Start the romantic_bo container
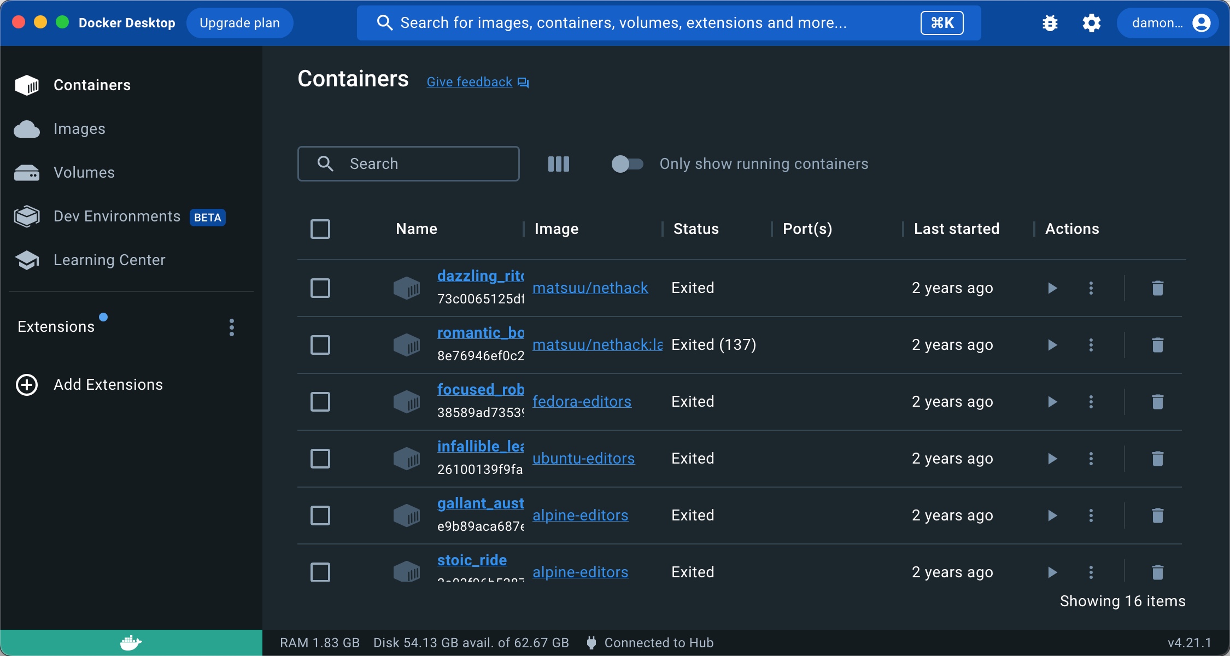The width and height of the screenshot is (1230, 656). pyautogui.click(x=1052, y=345)
